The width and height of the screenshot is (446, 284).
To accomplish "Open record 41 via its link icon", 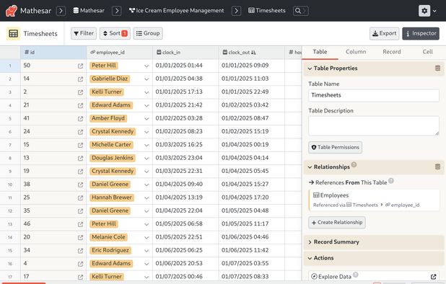I will coord(81,119).
